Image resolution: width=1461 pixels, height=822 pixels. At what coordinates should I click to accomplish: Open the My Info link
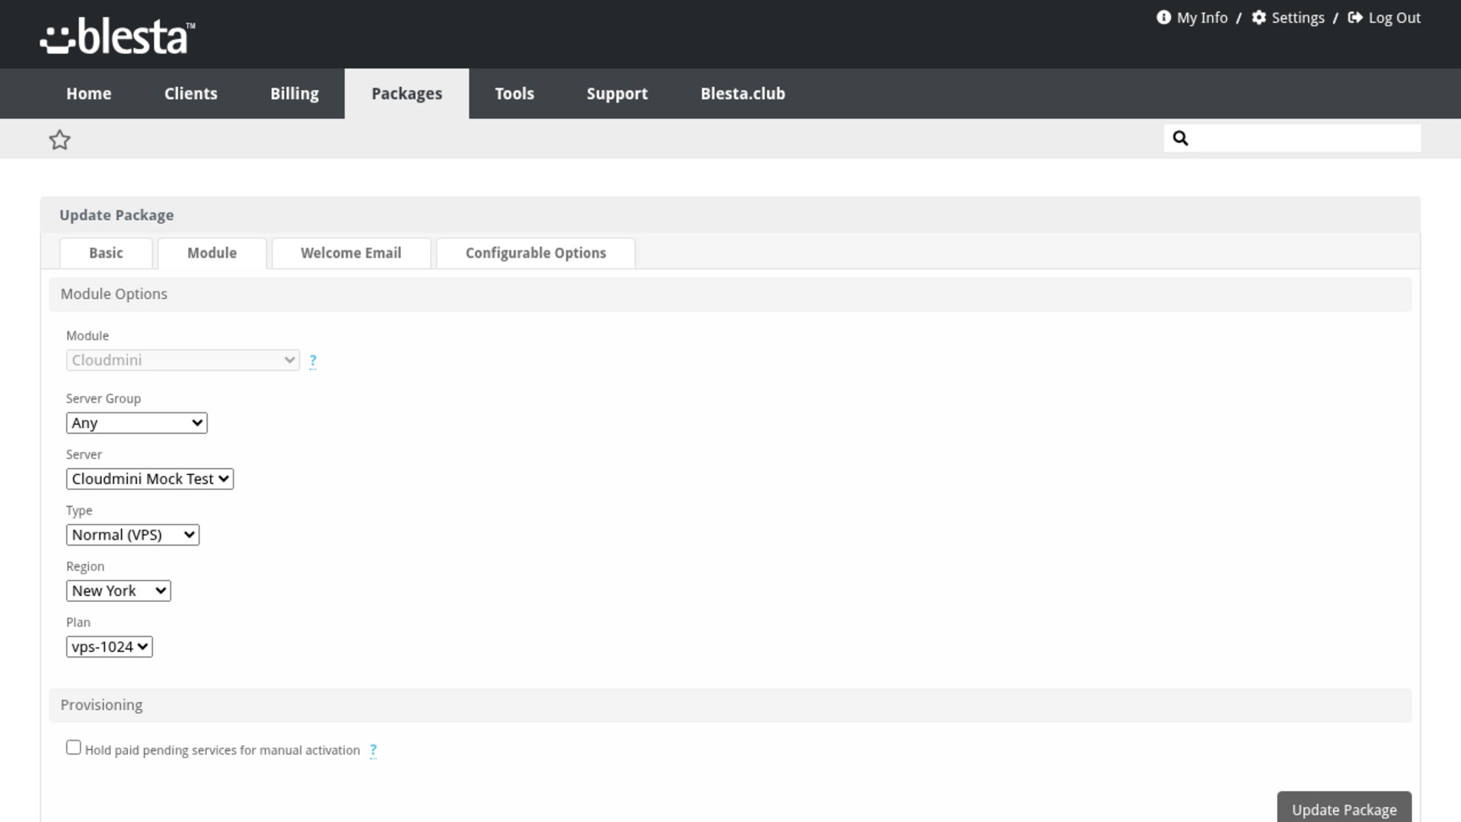click(1202, 18)
